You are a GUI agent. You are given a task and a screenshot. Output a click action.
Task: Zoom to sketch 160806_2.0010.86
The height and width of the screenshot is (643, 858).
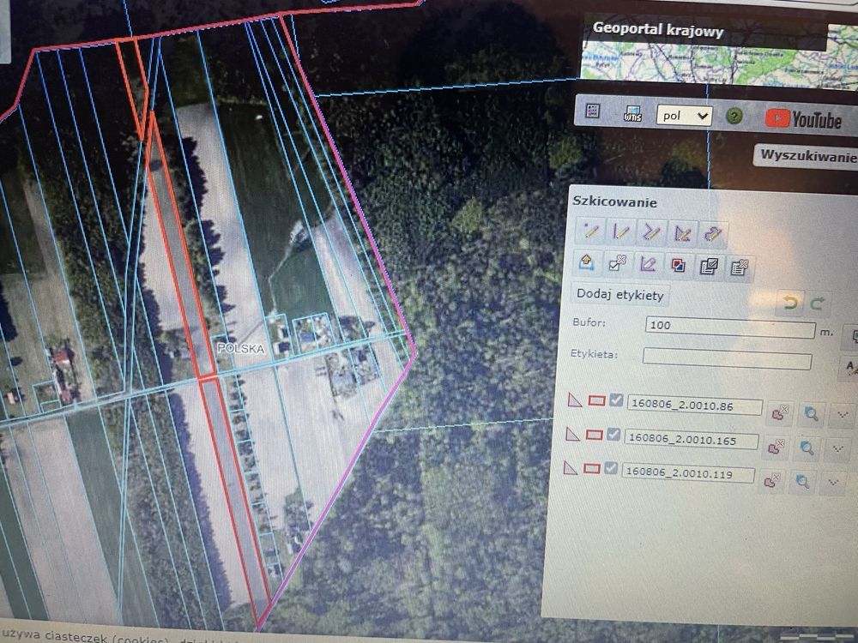[812, 414]
